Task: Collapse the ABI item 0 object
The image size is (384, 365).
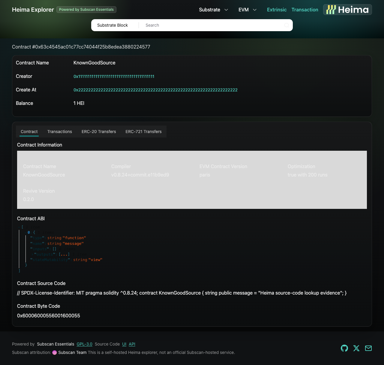Action: [25, 233]
